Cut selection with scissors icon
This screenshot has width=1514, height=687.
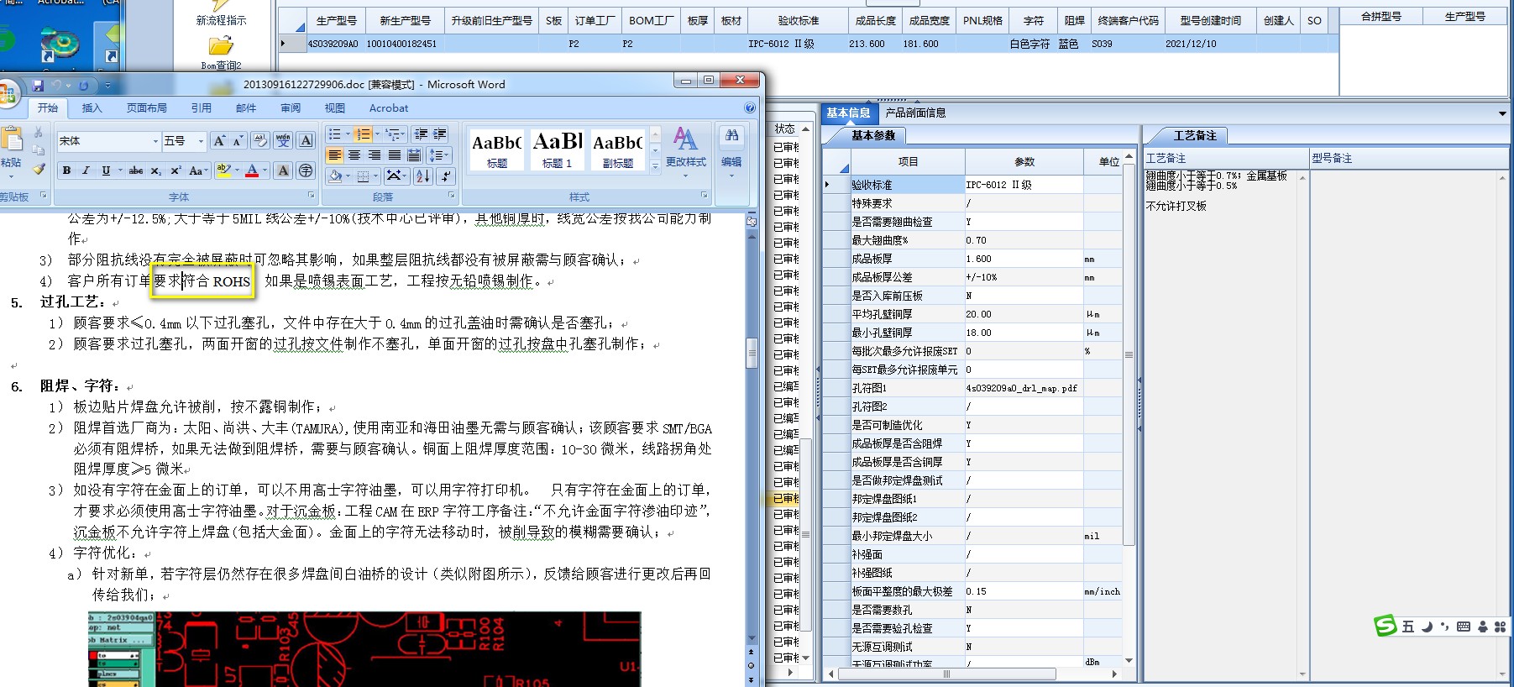coord(38,134)
